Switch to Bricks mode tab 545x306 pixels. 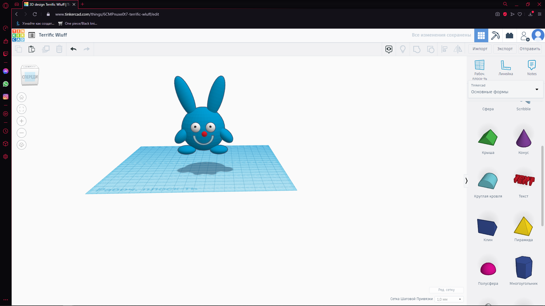(510, 35)
